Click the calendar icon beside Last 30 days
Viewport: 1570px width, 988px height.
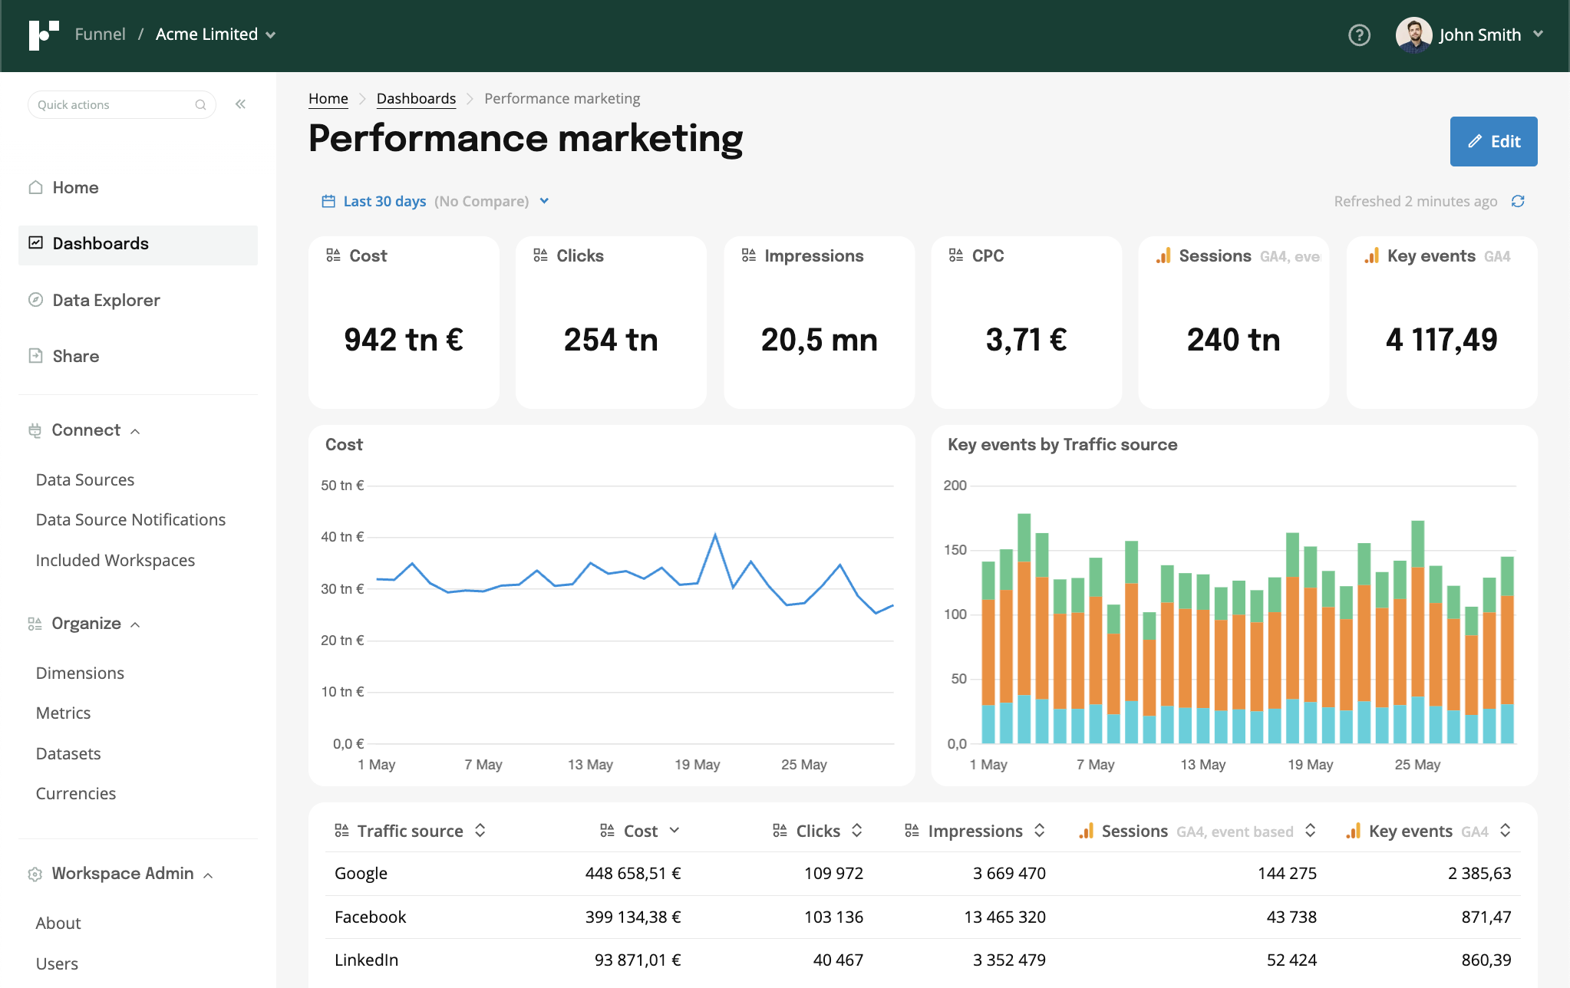click(x=327, y=200)
